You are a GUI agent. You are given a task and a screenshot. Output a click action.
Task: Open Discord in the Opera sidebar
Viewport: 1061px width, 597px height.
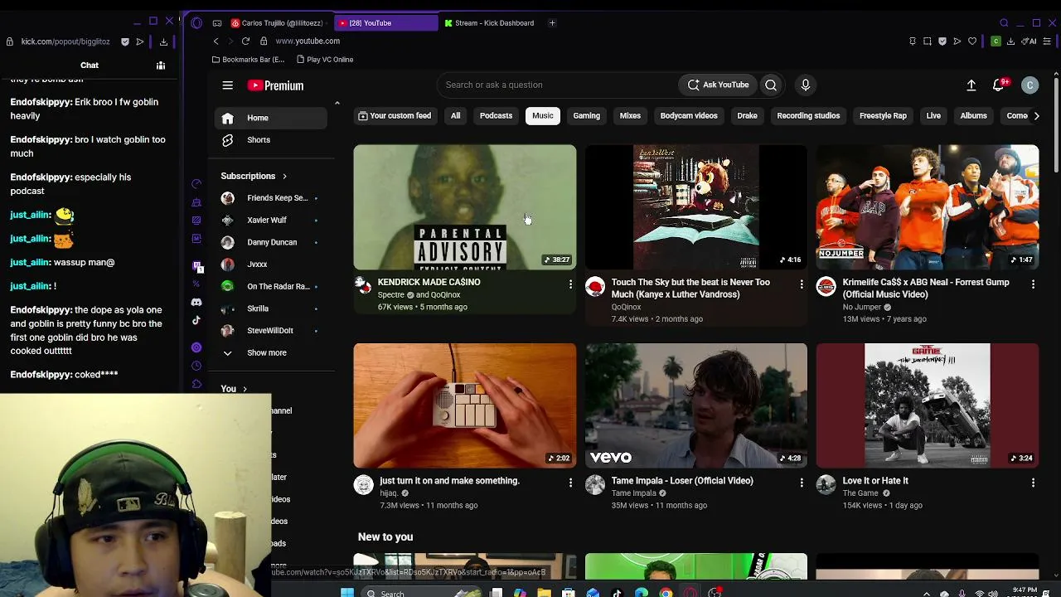click(x=196, y=302)
